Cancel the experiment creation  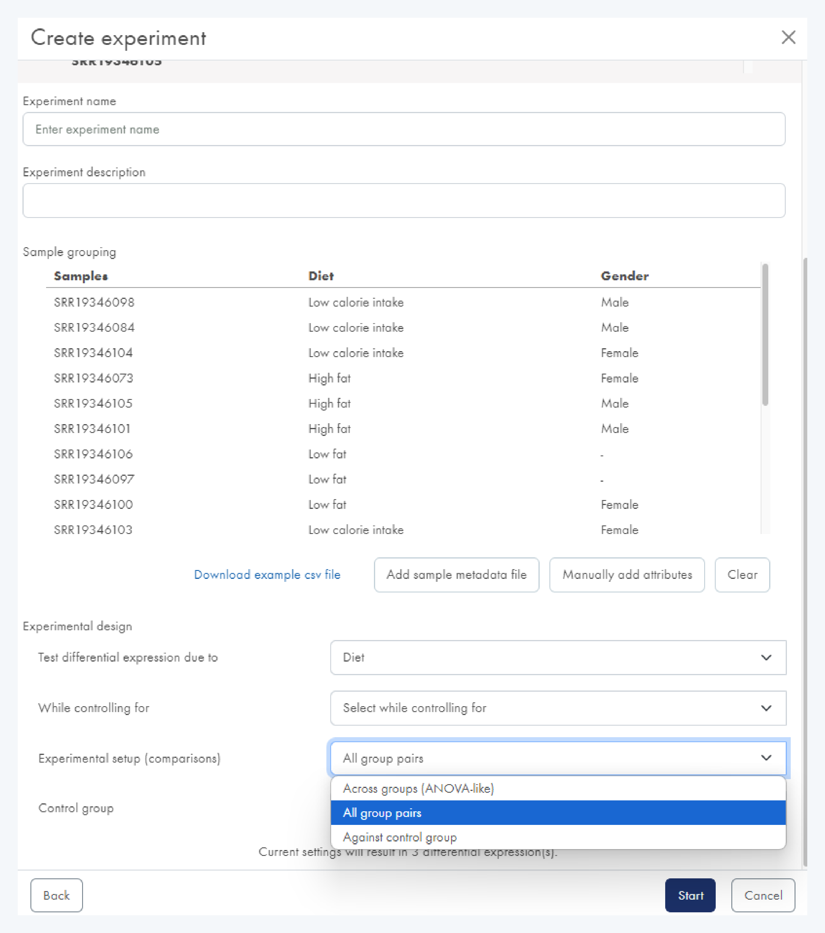763,895
